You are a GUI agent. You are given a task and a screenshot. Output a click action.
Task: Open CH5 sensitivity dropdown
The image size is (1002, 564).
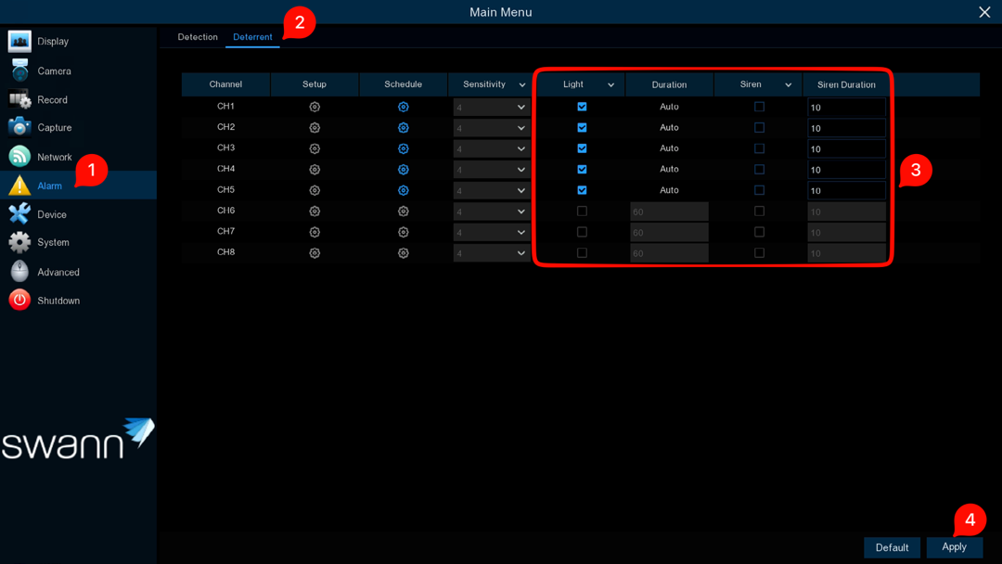492,190
